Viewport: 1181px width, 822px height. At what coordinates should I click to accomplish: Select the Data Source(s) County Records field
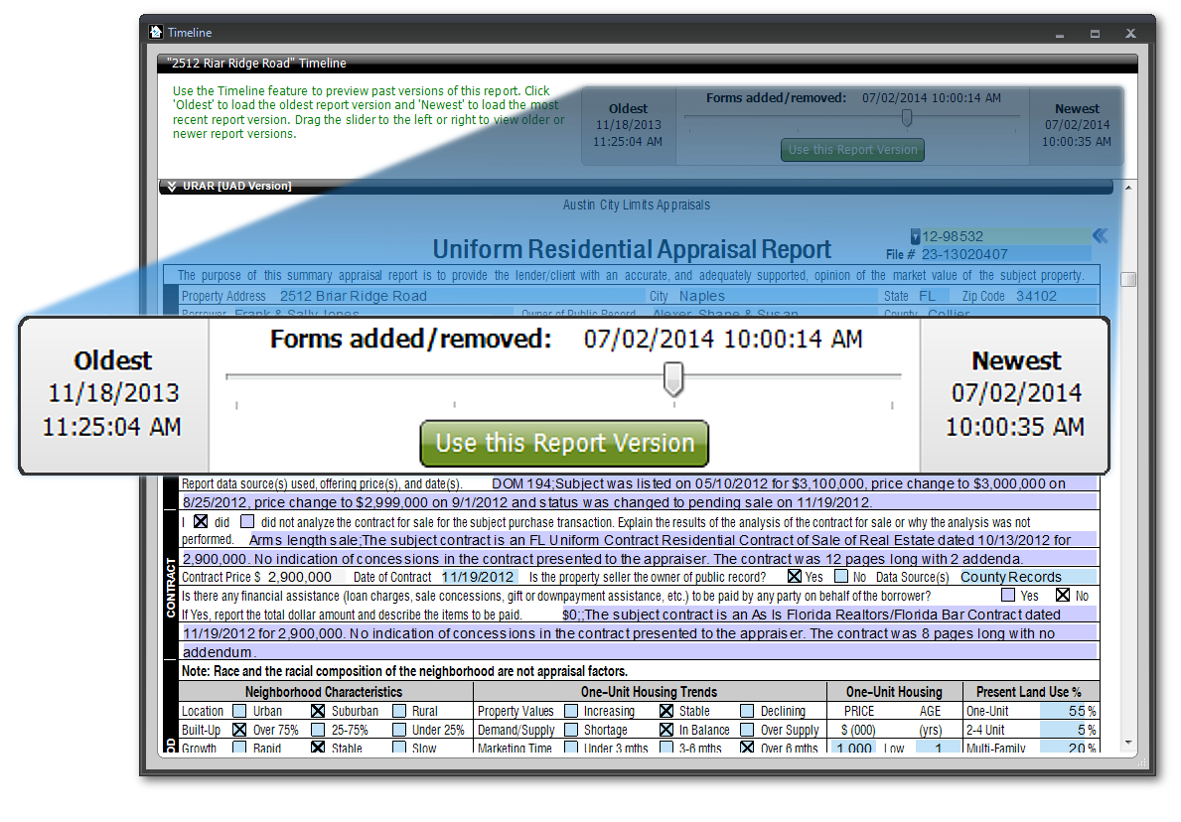(x=1025, y=577)
